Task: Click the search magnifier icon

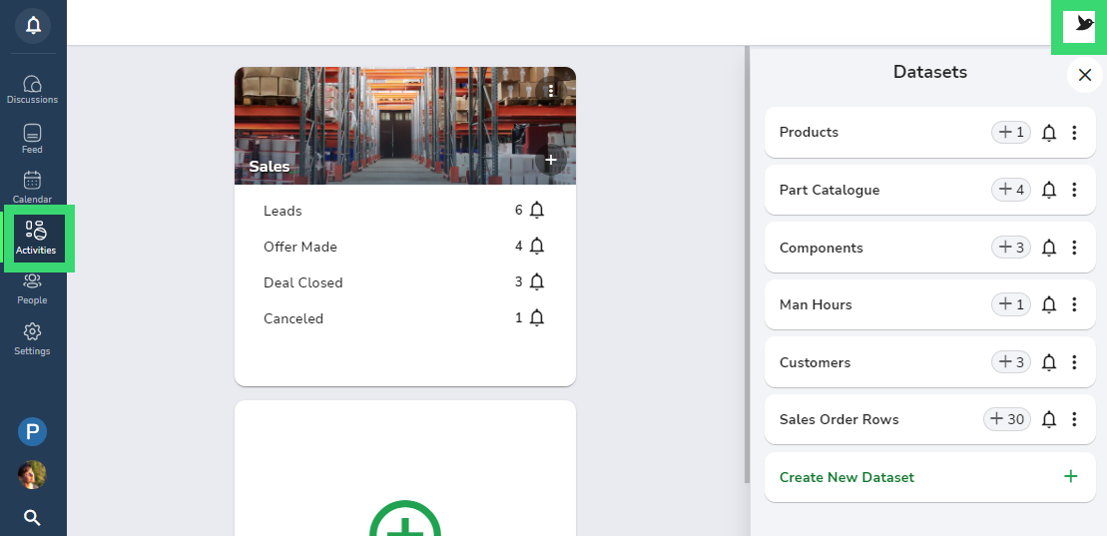Action: click(x=33, y=518)
